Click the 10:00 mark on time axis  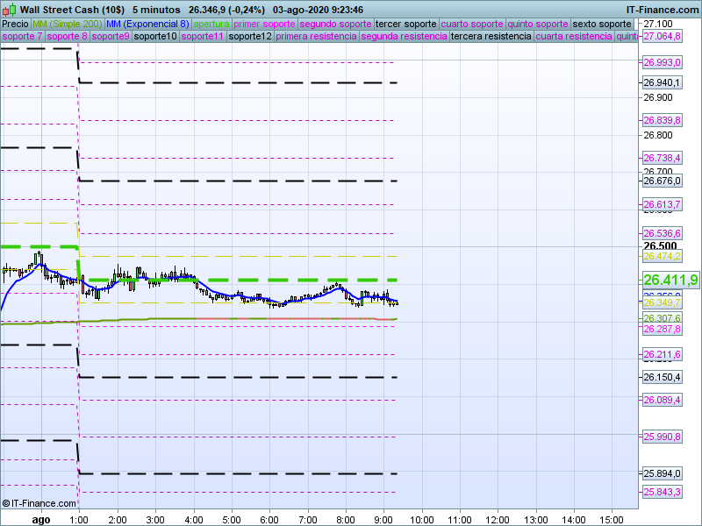422,519
